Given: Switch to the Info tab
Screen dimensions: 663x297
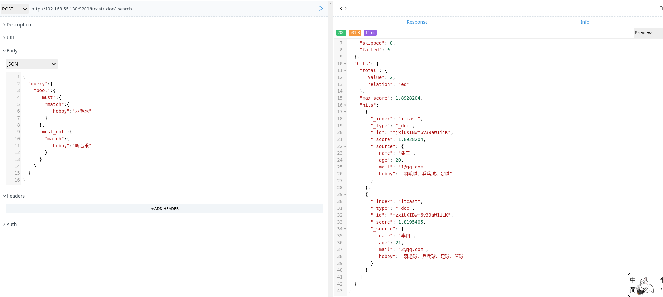Looking at the screenshot, I should pyautogui.click(x=585, y=22).
